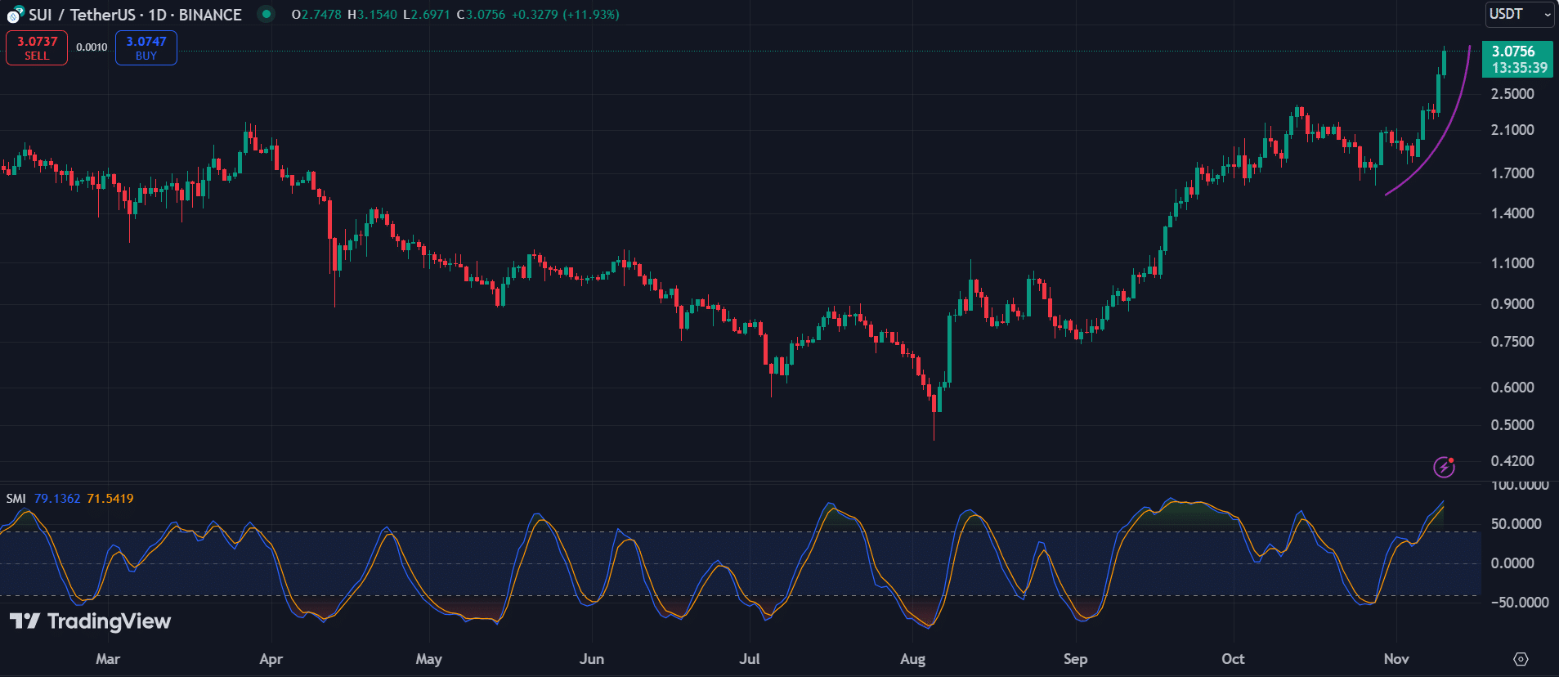Click the Aug label on time axis
The height and width of the screenshot is (677, 1559).
coord(913,659)
